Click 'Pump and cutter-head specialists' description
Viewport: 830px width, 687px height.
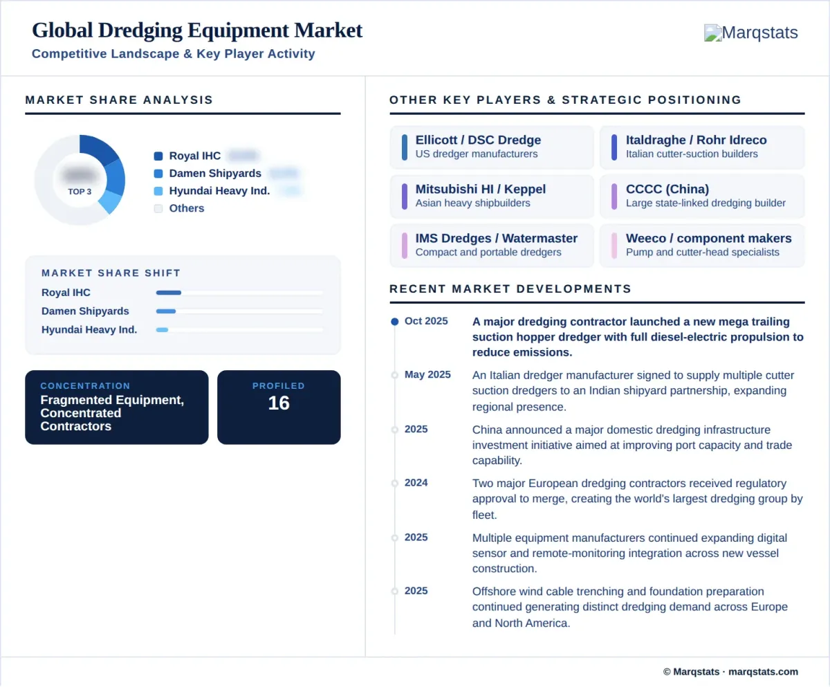click(703, 253)
